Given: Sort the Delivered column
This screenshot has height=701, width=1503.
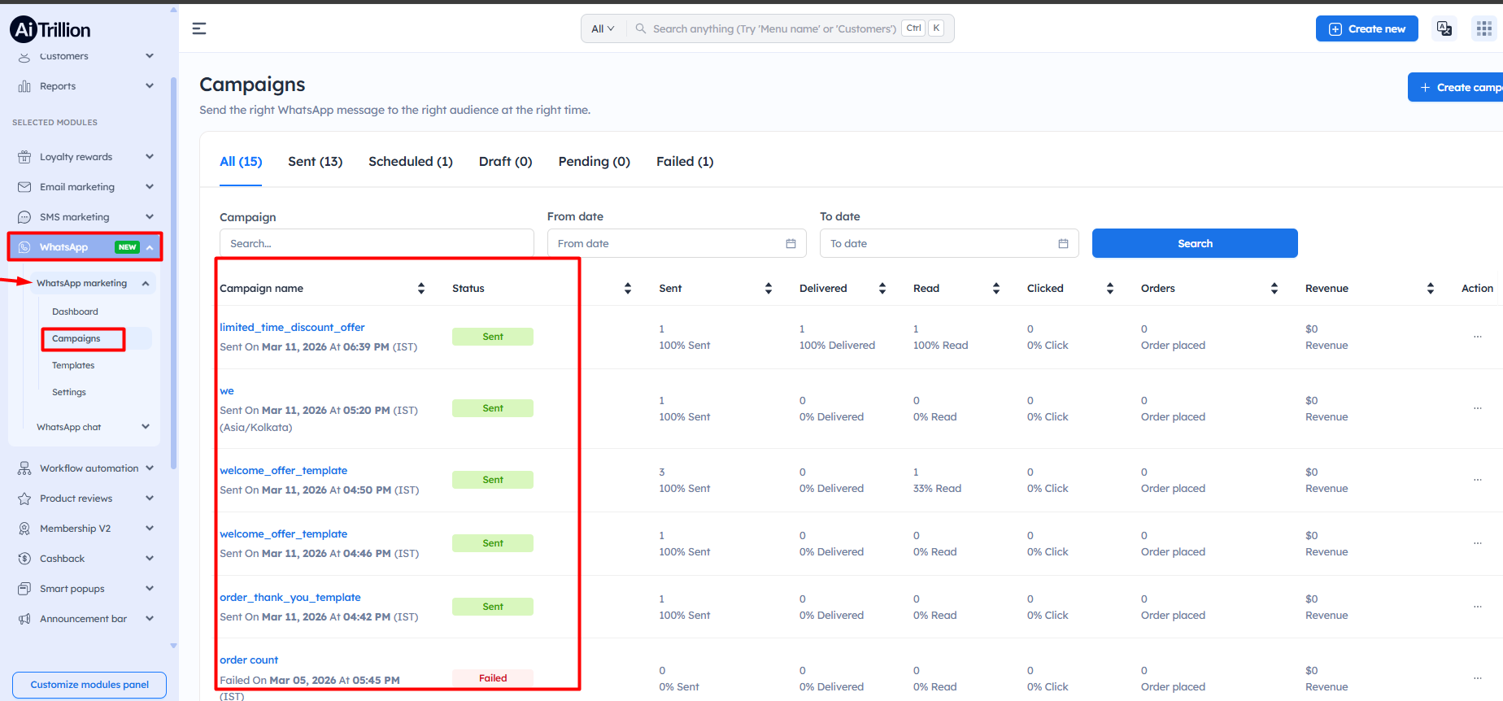Looking at the screenshot, I should point(882,288).
